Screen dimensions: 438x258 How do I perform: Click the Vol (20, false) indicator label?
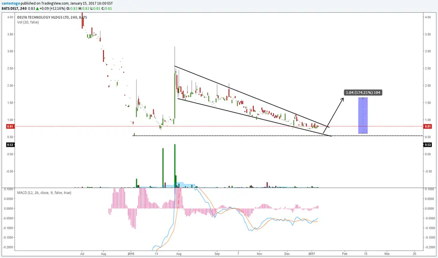tap(28, 23)
